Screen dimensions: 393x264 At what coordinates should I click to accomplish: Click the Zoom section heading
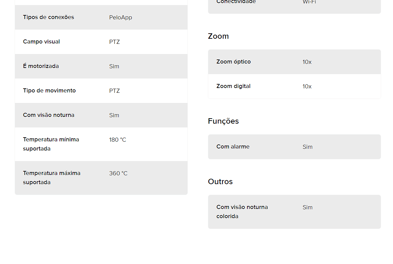[218, 36]
